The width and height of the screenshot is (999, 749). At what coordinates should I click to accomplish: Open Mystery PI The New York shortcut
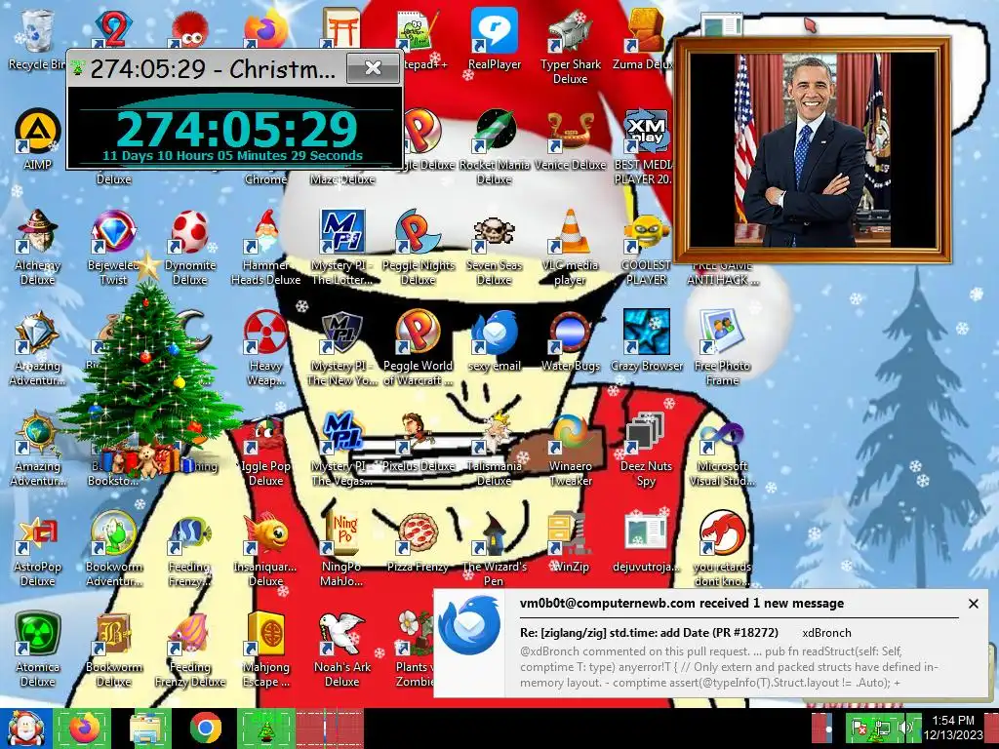click(342, 348)
